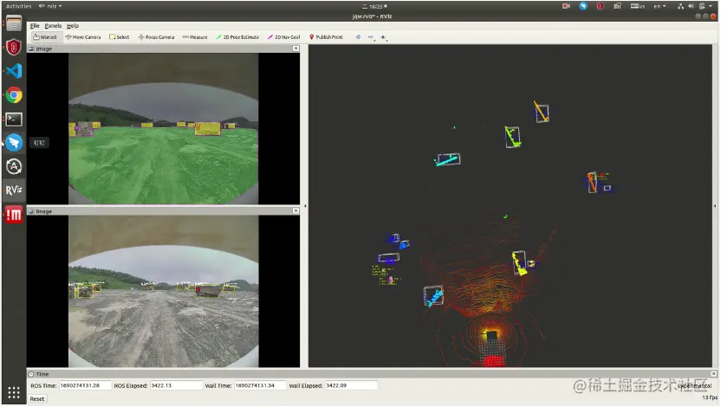This screenshot has width=721, height=407.
Task: Click the upper Image panel title icon
Action: click(31, 48)
